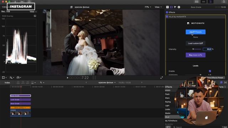Screen dimensions: 228x128
Task: Click the Save Effects Preset button
Action: (x=215, y=78)
